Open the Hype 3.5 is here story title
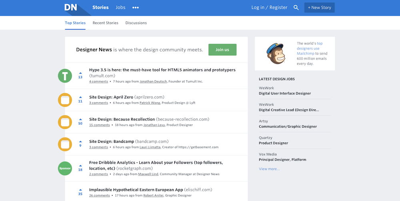 pyautogui.click(x=162, y=70)
